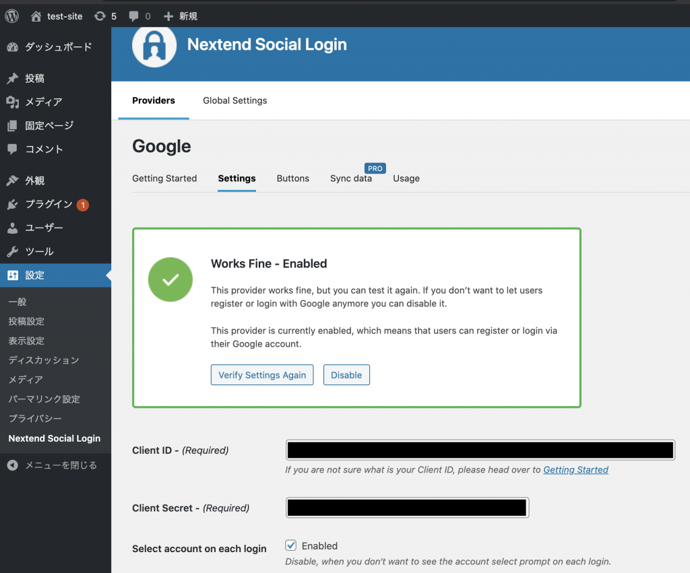Click the ユーザー person icon
The image size is (690, 573).
12,228
